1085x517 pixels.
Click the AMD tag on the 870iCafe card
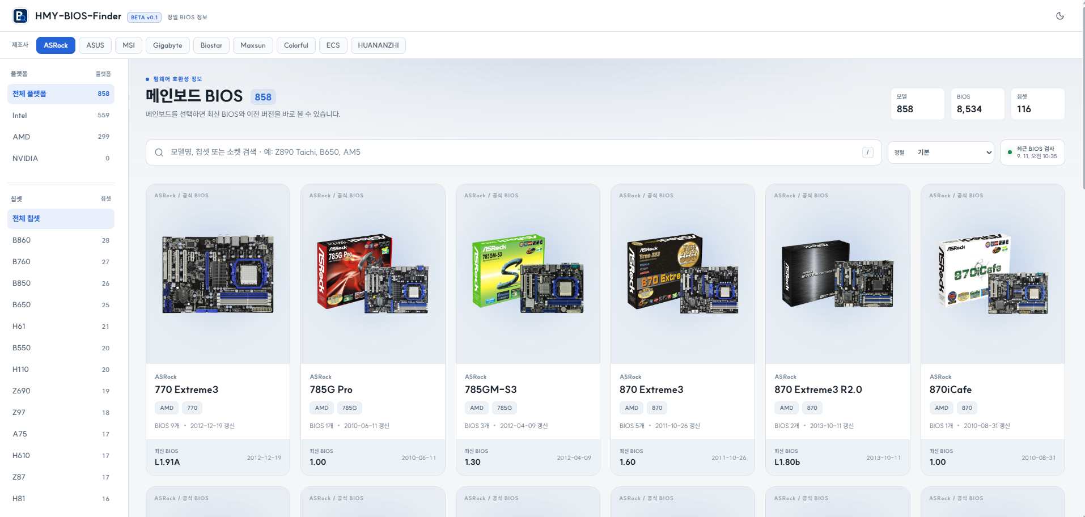[x=942, y=408]
